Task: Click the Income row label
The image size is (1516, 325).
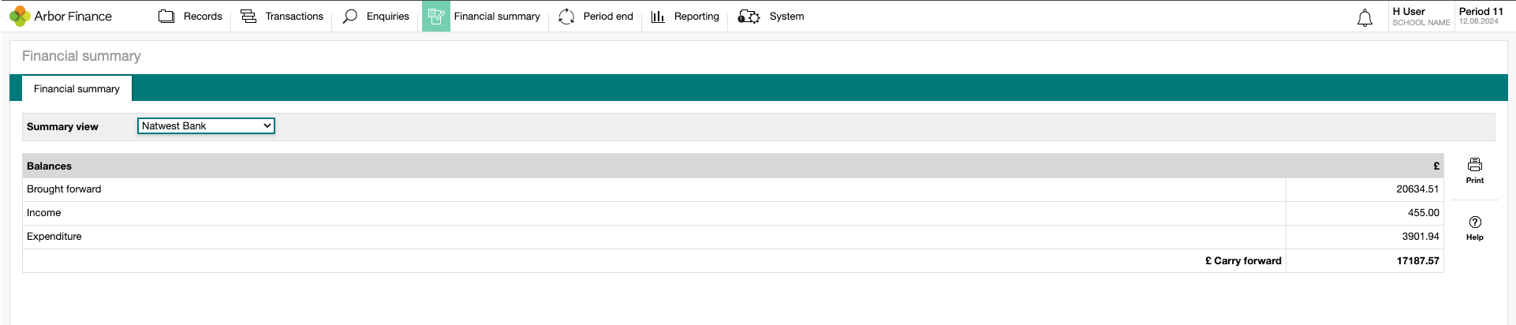Action: 43,213
